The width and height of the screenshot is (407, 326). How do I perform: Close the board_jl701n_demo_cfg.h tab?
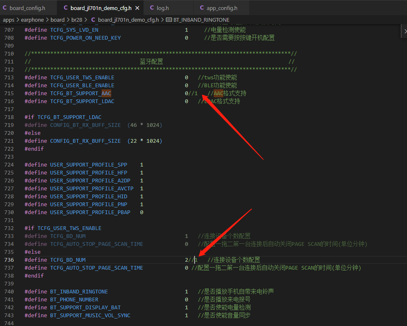(x=137, y=8)
